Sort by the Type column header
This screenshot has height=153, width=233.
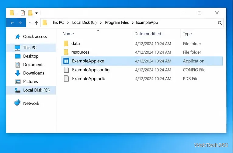187,34
